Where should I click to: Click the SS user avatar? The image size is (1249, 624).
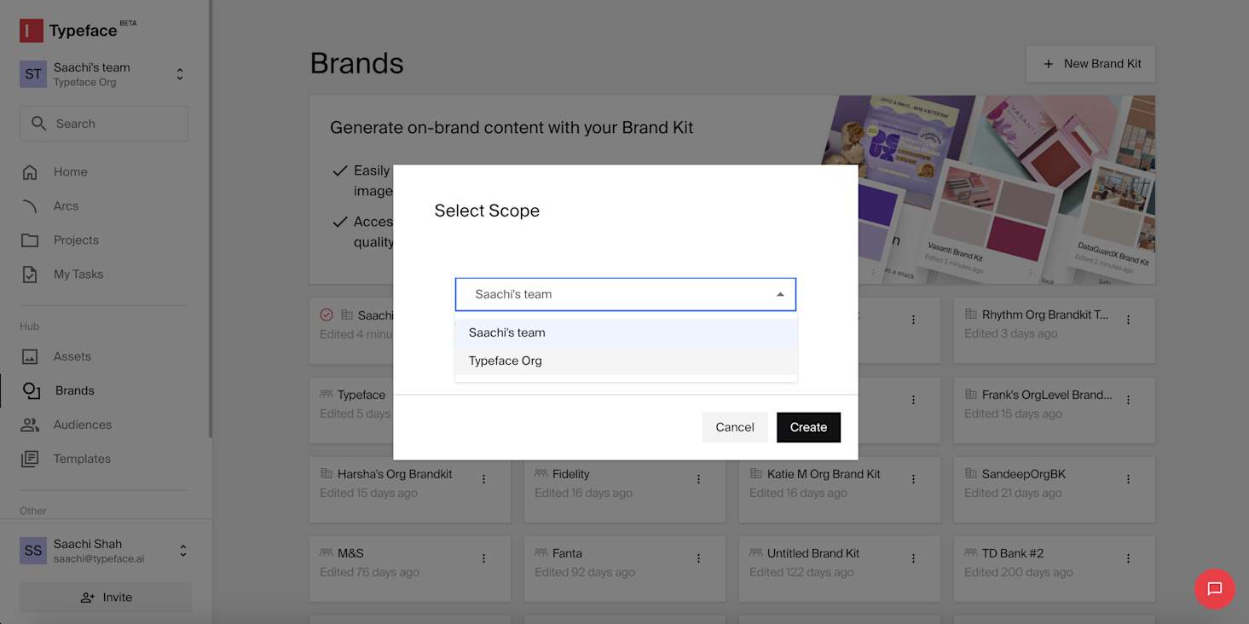[33, 551]
